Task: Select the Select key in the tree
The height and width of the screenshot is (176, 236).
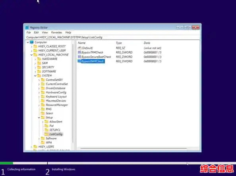Action: 49,113
